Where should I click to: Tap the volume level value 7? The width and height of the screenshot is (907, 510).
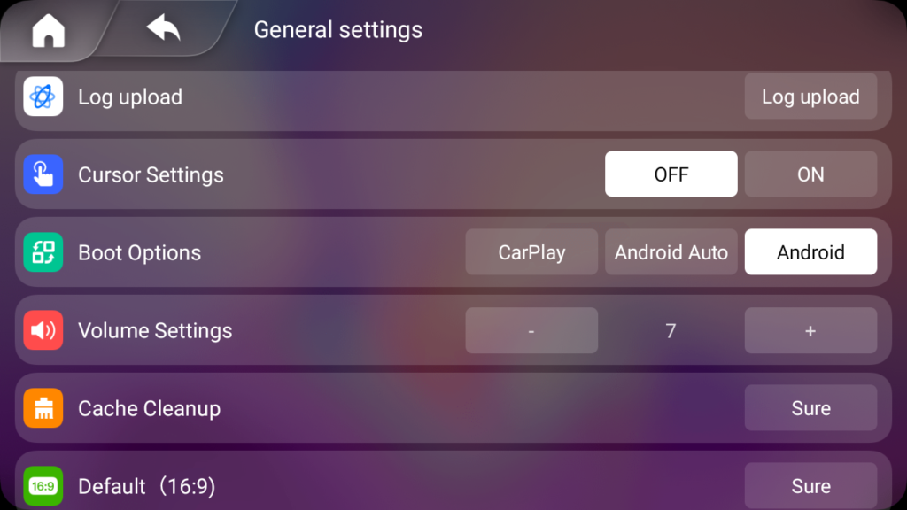point(671,331)
